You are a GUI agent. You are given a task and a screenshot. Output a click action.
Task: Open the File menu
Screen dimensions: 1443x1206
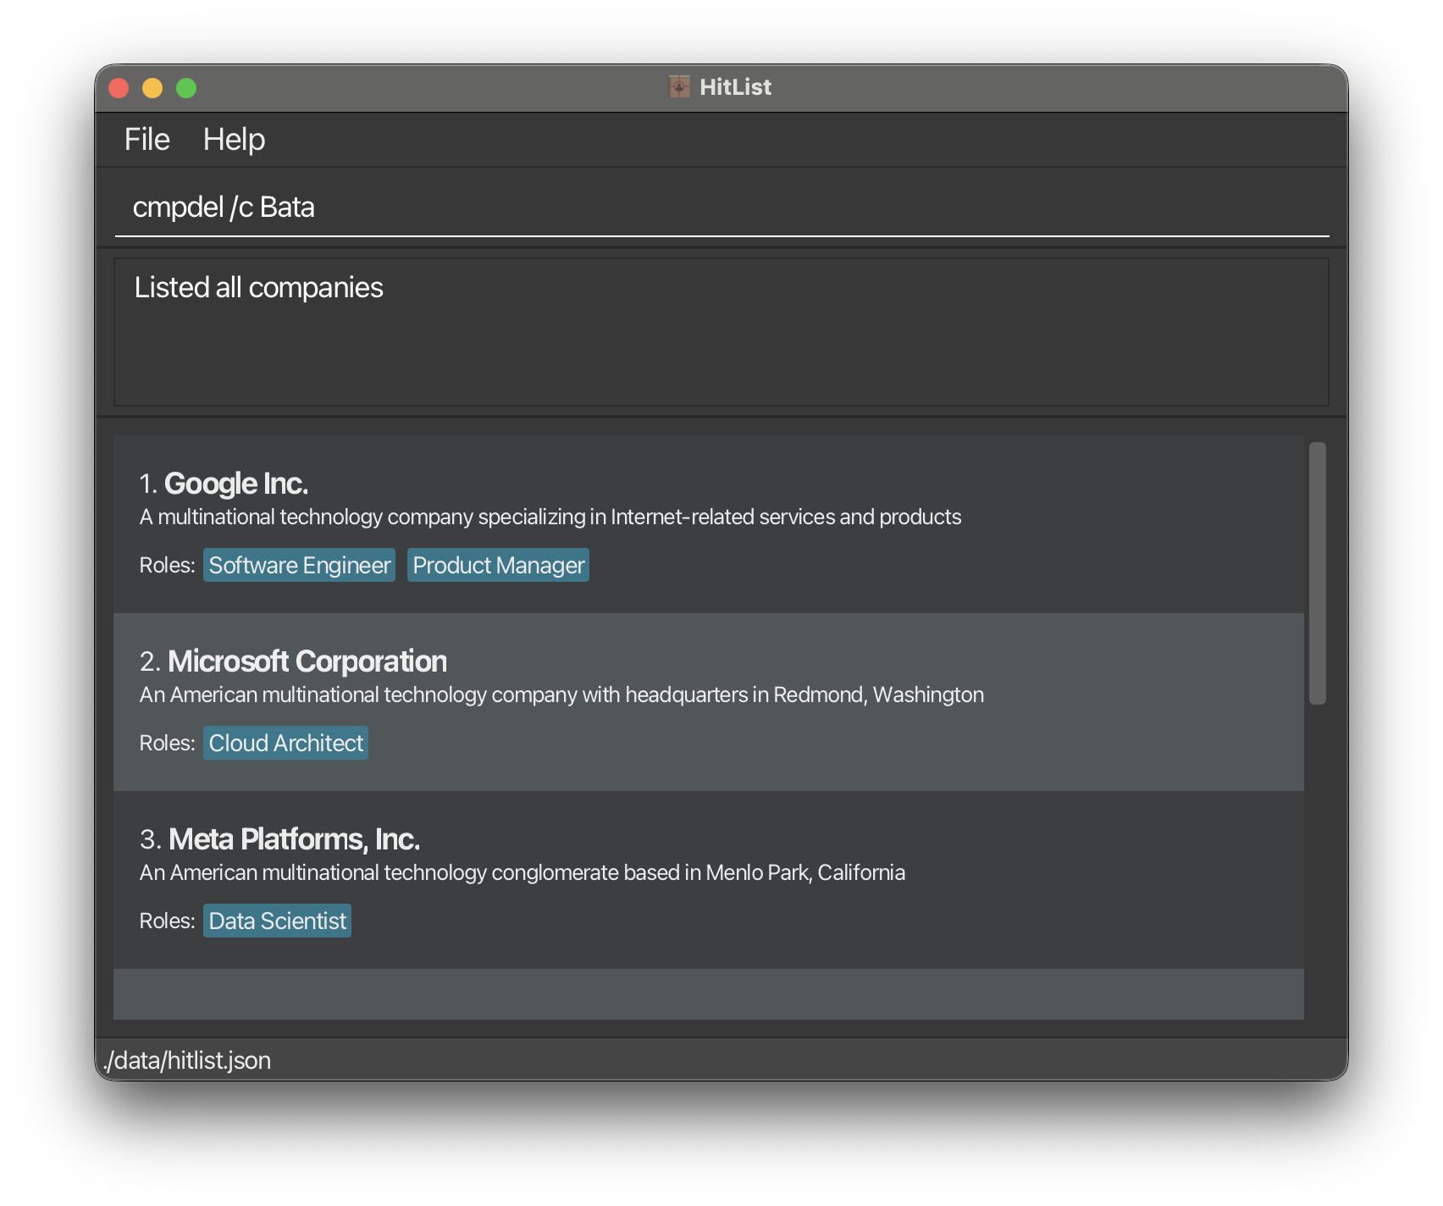tap(147, 140)
